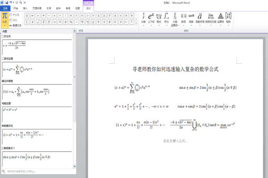Insert the partial differential ∂ symbol
The image size is (268, 178).
tap(32, 22)
